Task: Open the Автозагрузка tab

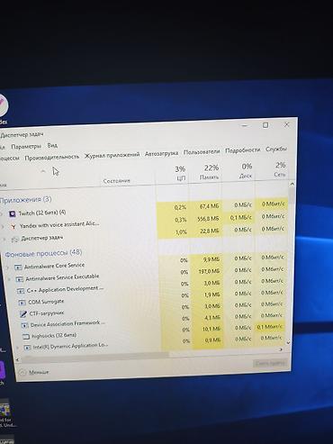Action: click(x=161, y=153)
